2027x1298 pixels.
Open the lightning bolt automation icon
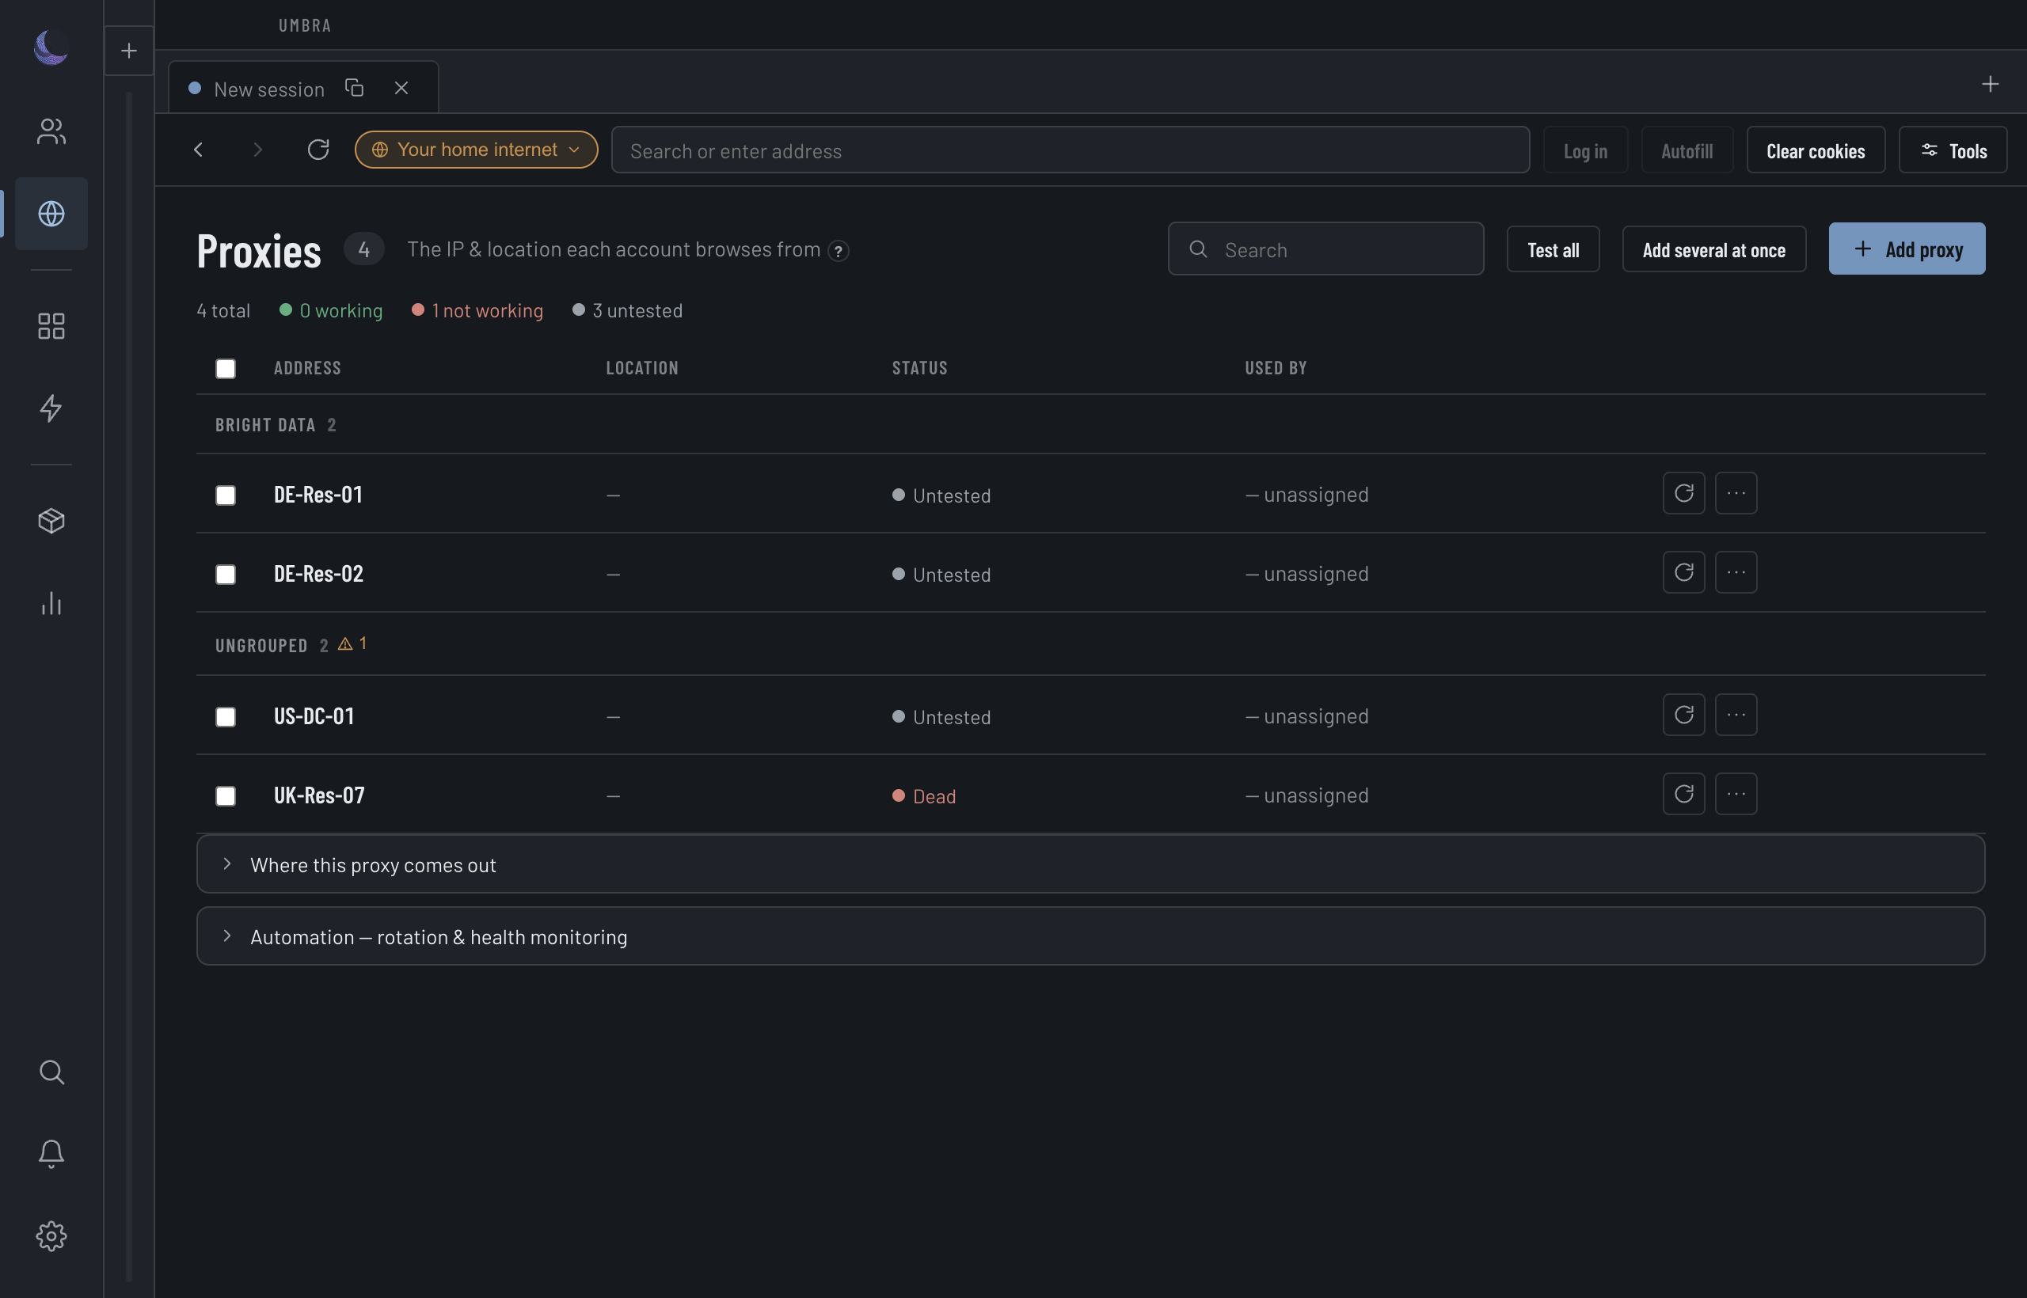[51, 408]
